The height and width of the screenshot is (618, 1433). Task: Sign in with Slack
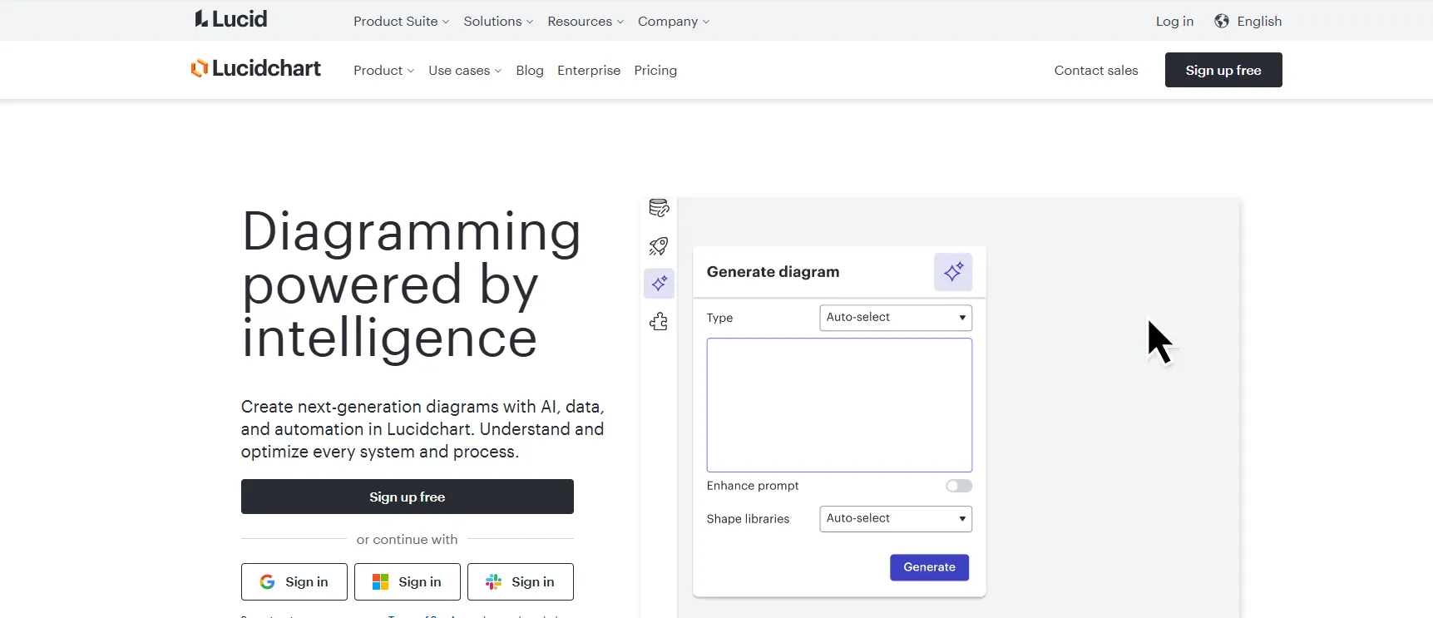[x=521, y=582]
